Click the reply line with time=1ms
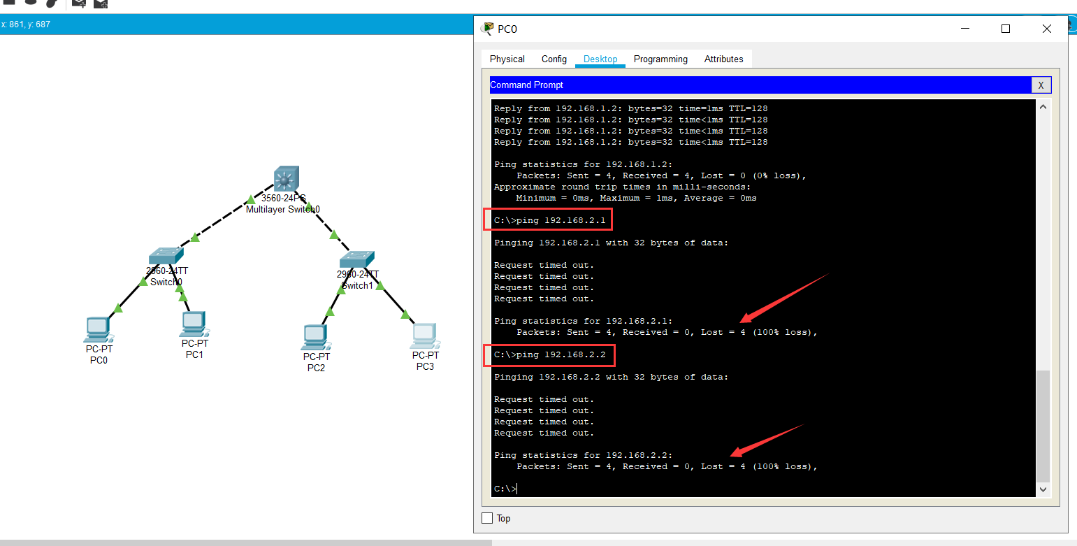Viewport: 1077px width, 546px height. click(630, 108)
